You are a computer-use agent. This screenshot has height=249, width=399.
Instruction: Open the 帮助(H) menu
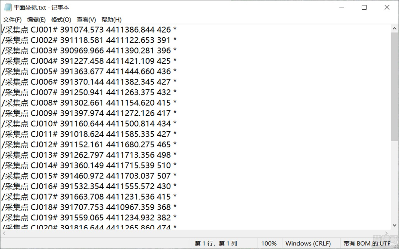click(111, 20)
